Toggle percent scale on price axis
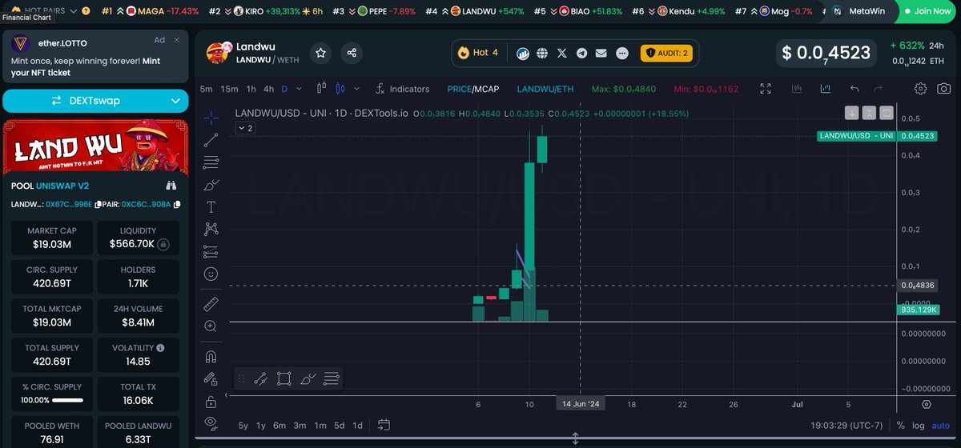This screenshot has width=961, height=448. click(x=901, y=426)
